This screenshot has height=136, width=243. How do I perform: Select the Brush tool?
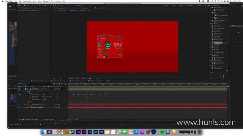coord(51,5)
